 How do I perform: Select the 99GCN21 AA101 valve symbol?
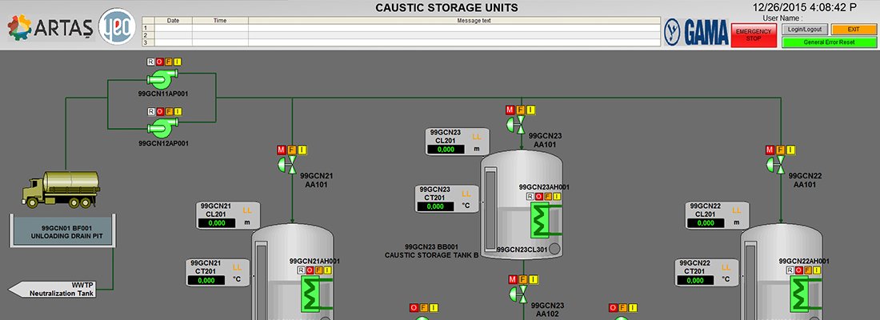286,164
